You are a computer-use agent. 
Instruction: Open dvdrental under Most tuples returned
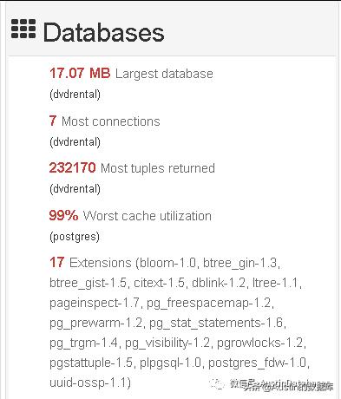click(x=75, y=189)
